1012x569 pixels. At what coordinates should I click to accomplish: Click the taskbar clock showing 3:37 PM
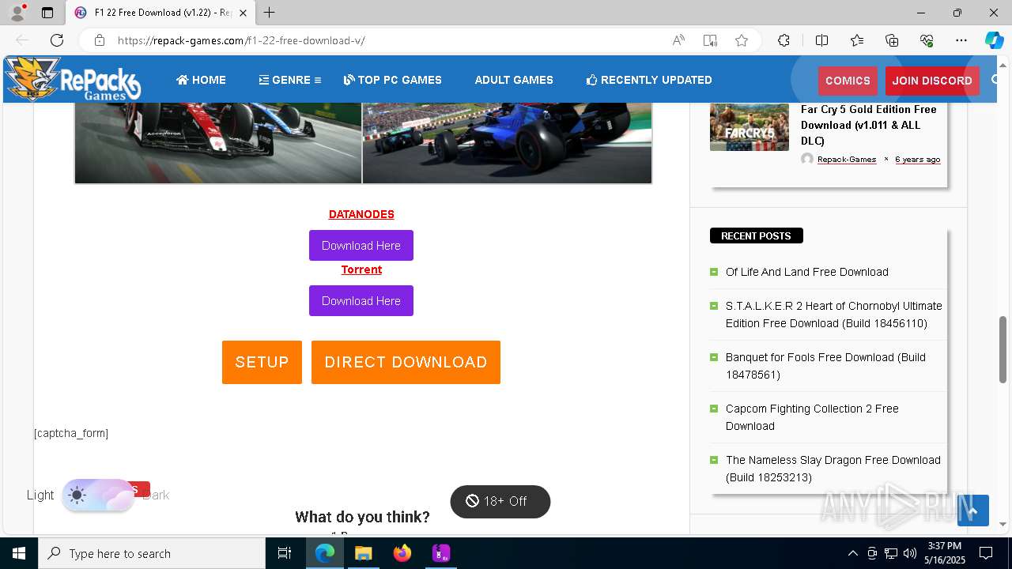coord(945,553)
